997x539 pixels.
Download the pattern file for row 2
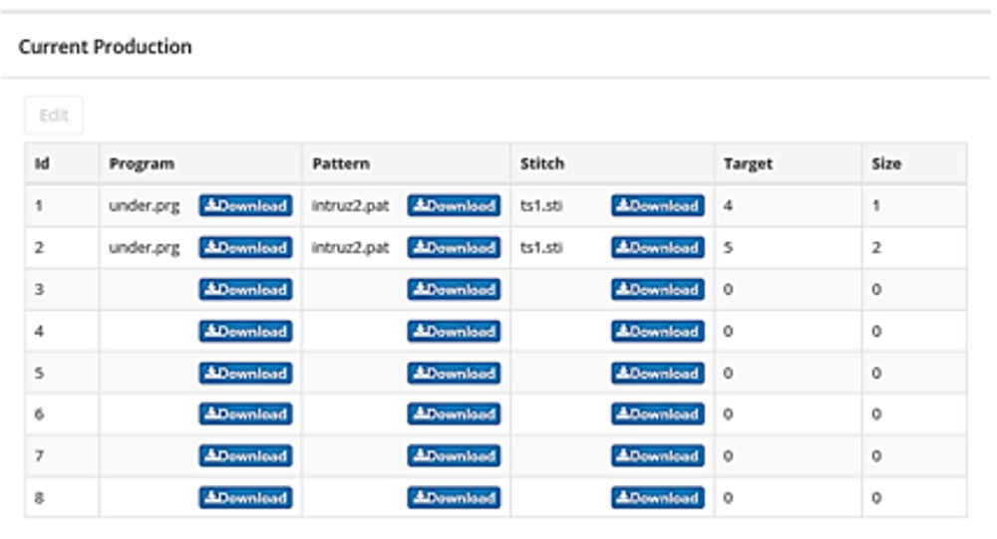coord(454,248)
